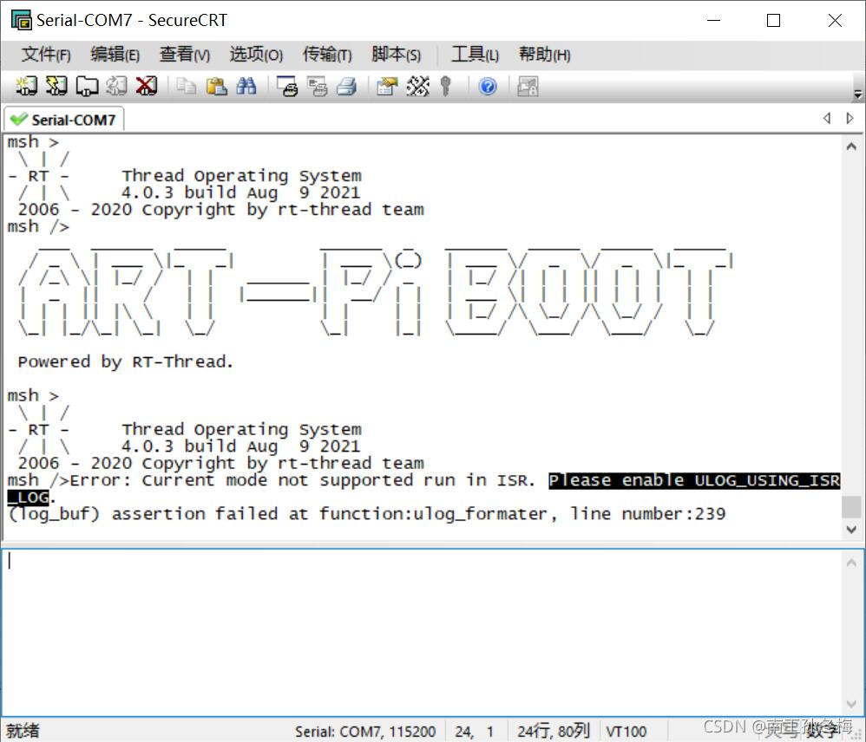The height and width of the screenshot is (742, 866).
Task: Click the grayed Print Selection icon
Action: click(318, 86)
